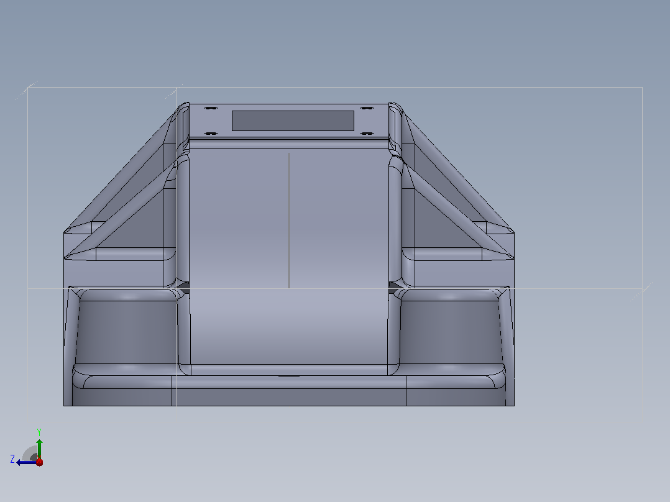670x502 pixels.
Task: Click the red X axis dot on the triad
Action: tap(40, 462)
